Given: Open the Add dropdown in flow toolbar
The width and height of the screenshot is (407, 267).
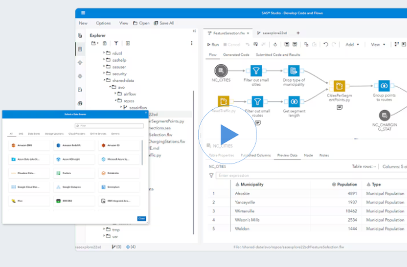Looking at the screenshot, I should click(x=352, y=45).
